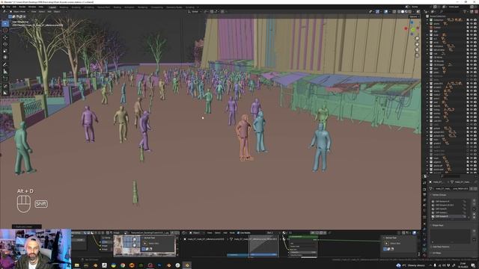Image resolution: width=479 pixels, height=269 pixels.
Task: Select the Scale tool in viewport toolbar
Action: click(x=5, y=51)
